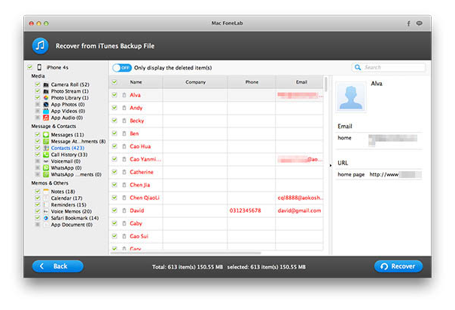This screenshot has height=310, width=455.
Task: Click the Back button
Action: coord(58,266)
